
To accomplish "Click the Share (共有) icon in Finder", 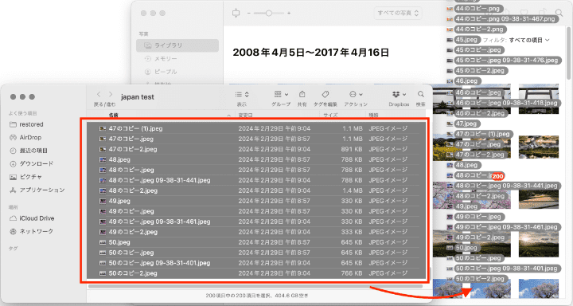I will click(302, 95).
